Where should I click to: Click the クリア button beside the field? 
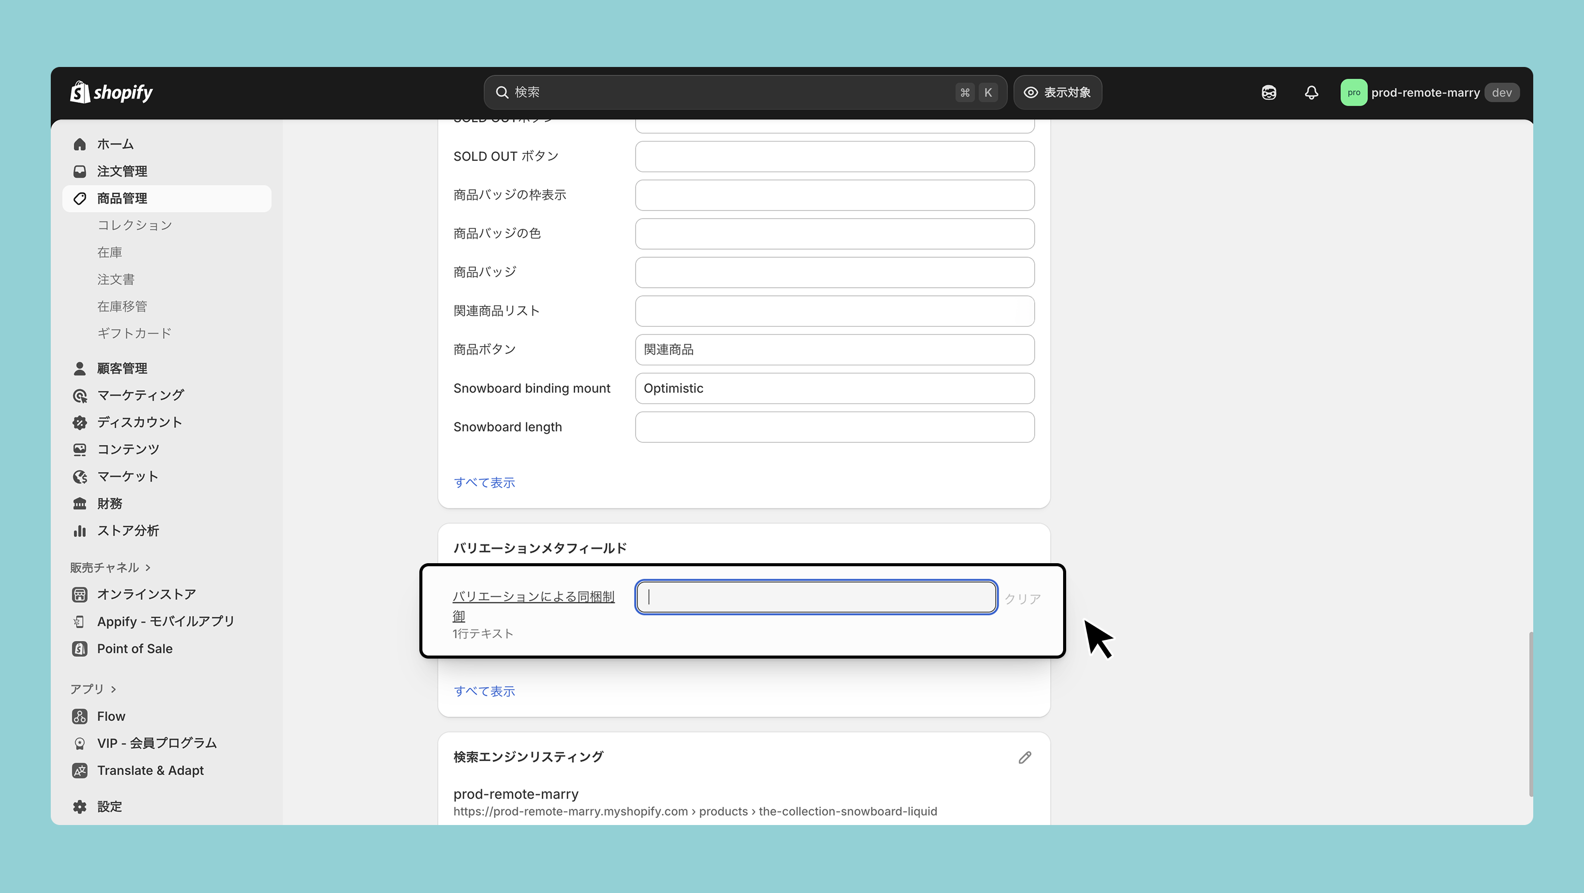tap(1022, 598)
